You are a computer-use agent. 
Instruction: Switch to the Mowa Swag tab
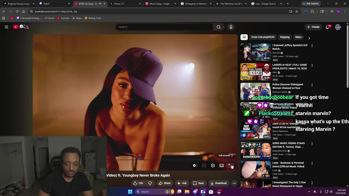160,4
